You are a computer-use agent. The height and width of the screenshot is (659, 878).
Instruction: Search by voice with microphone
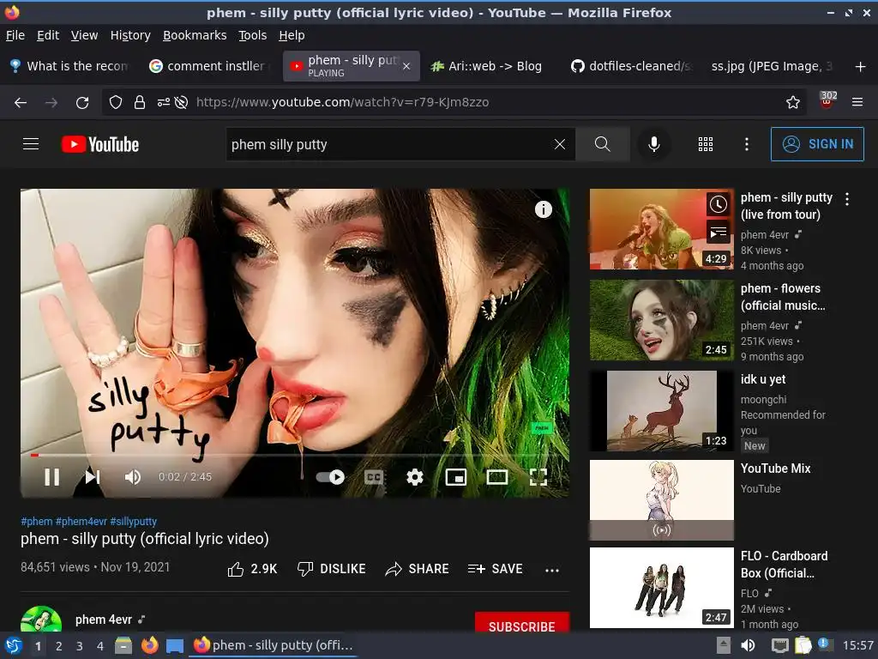point(653,144)
